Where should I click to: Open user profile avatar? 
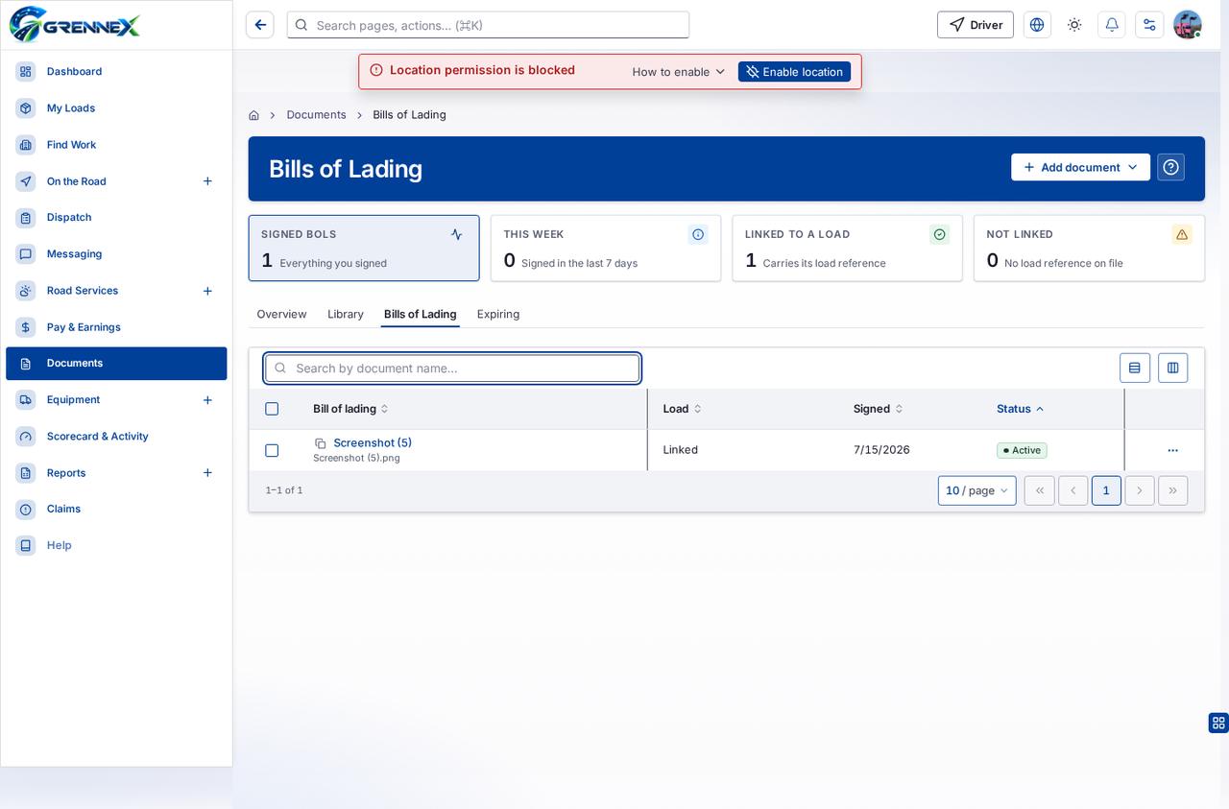pyautogui.click(x=1188, y=25)
